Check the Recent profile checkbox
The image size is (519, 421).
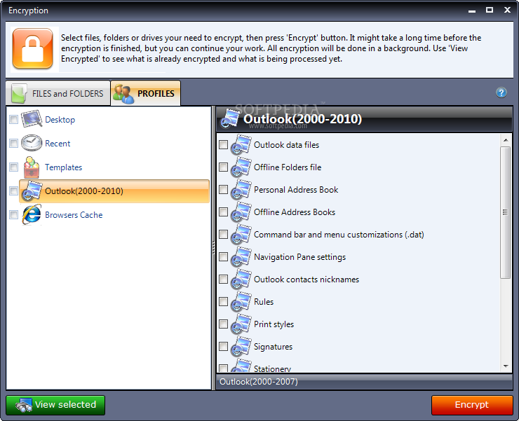click(13, 143)
